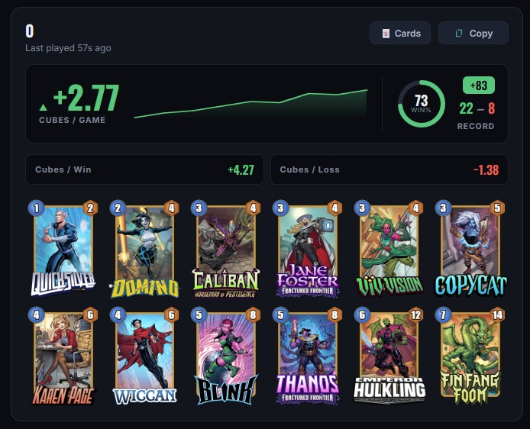Click the +83 green badge
The image size is (530, 429).
[x=479, y=85]
